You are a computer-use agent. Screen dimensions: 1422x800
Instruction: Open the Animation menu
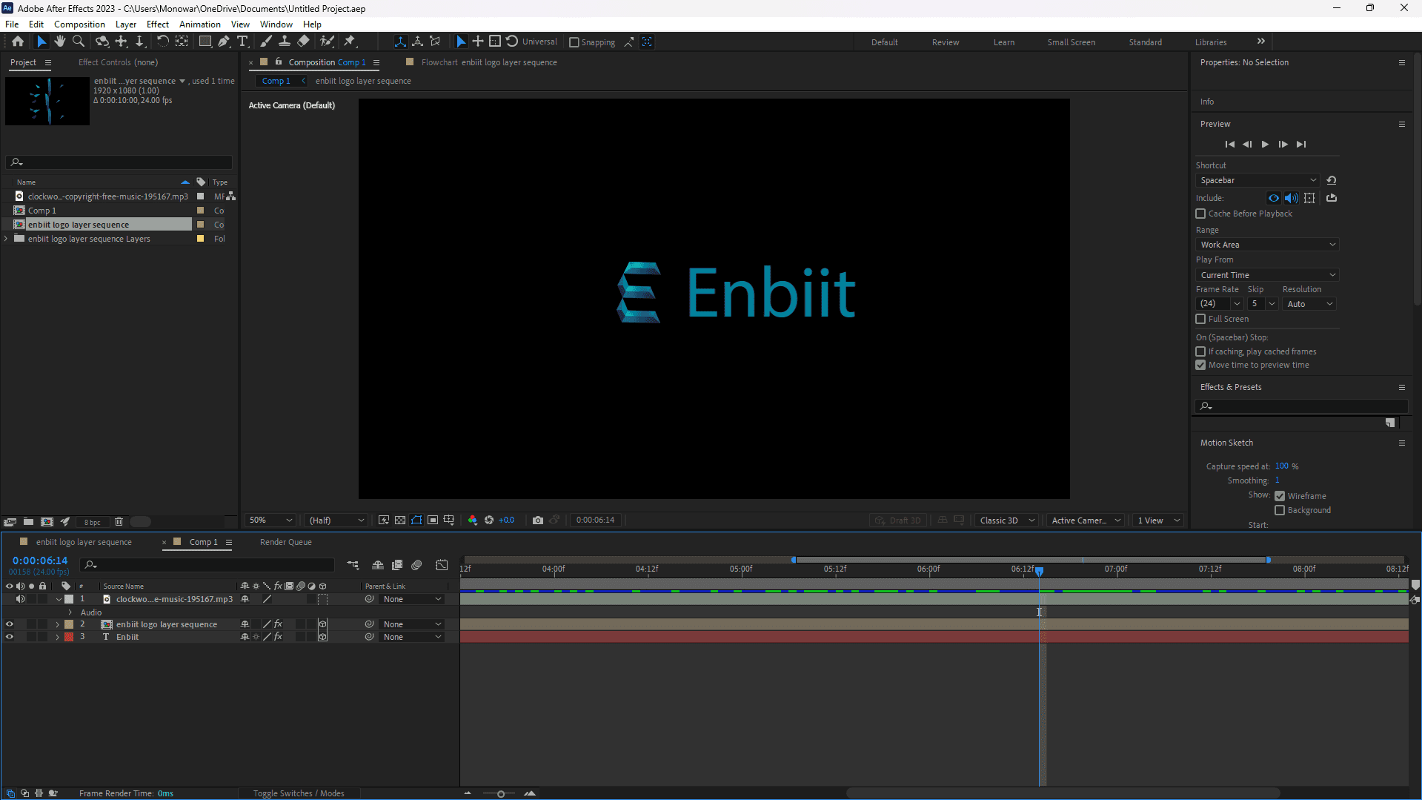coord(199,24)
